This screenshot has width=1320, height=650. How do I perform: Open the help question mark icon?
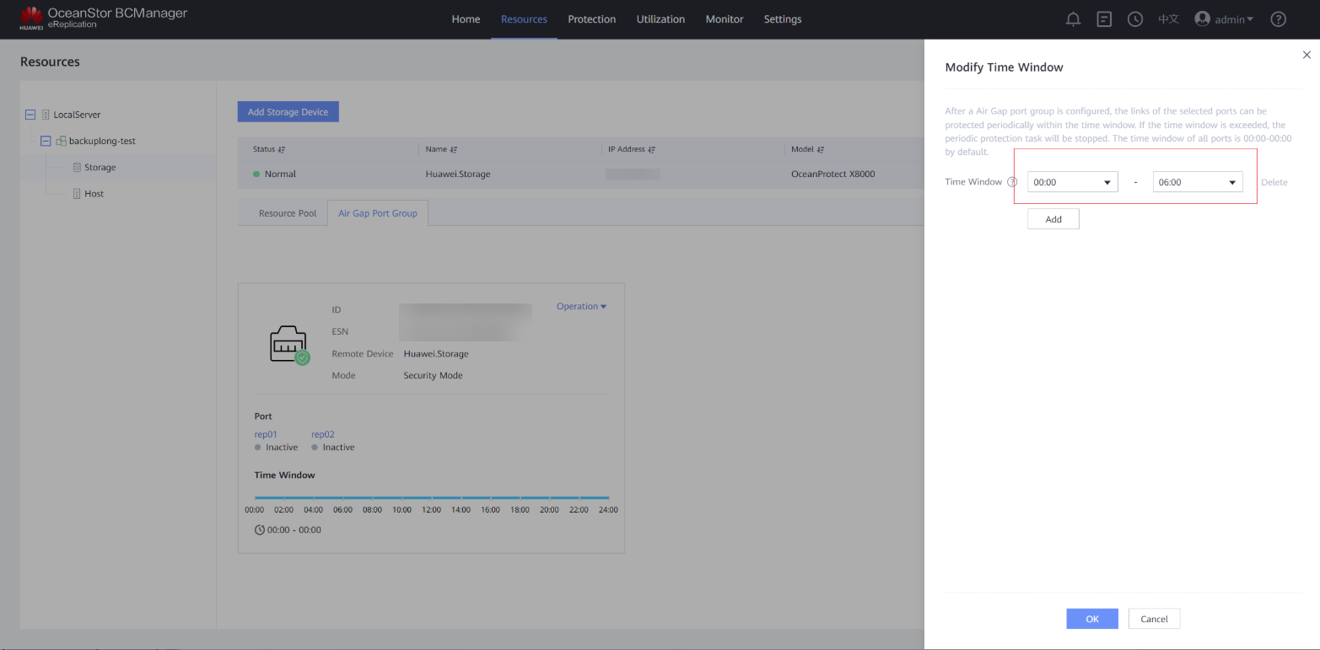coord(1278,19)
